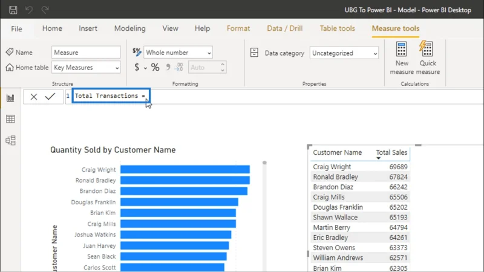The image size is (484, 272).
Task: Switch to the Format tab
Action: click(x=238, y=28)
